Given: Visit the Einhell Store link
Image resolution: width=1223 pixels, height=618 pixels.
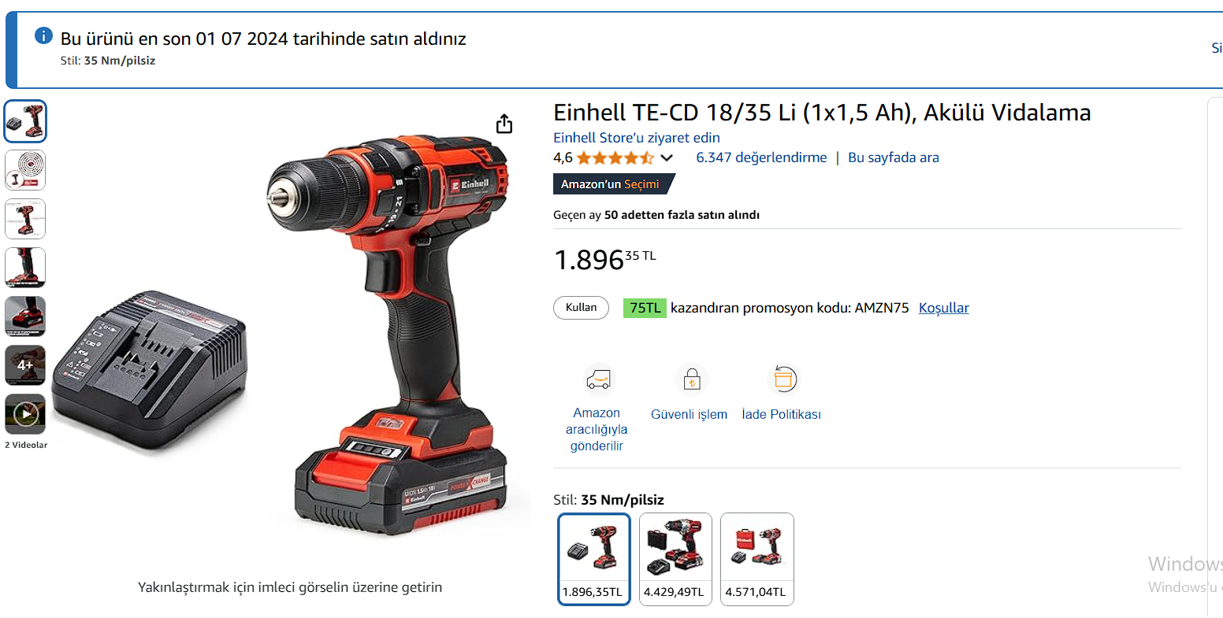Looking at the screenshot, I should (637, 138).
